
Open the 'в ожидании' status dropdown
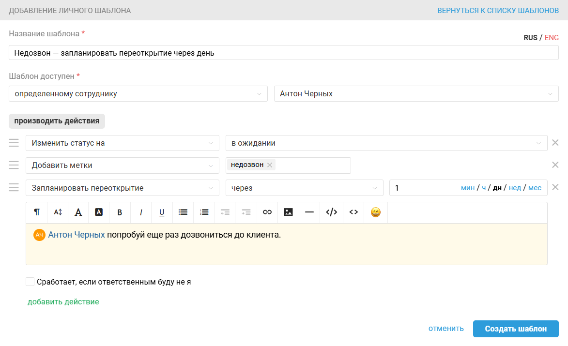point(386,143)
